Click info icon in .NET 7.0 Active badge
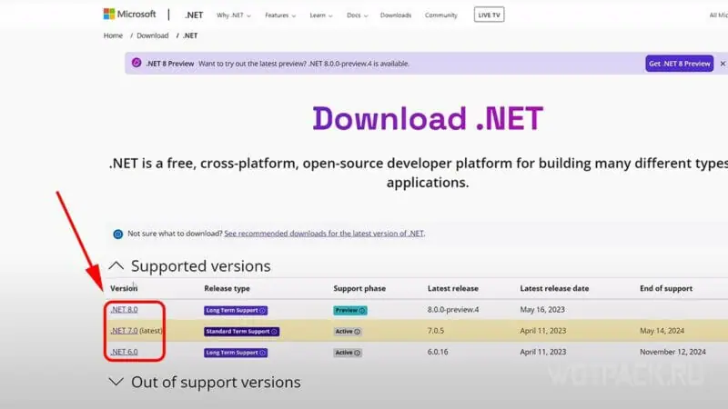728x409 pixels. point(357,332)
